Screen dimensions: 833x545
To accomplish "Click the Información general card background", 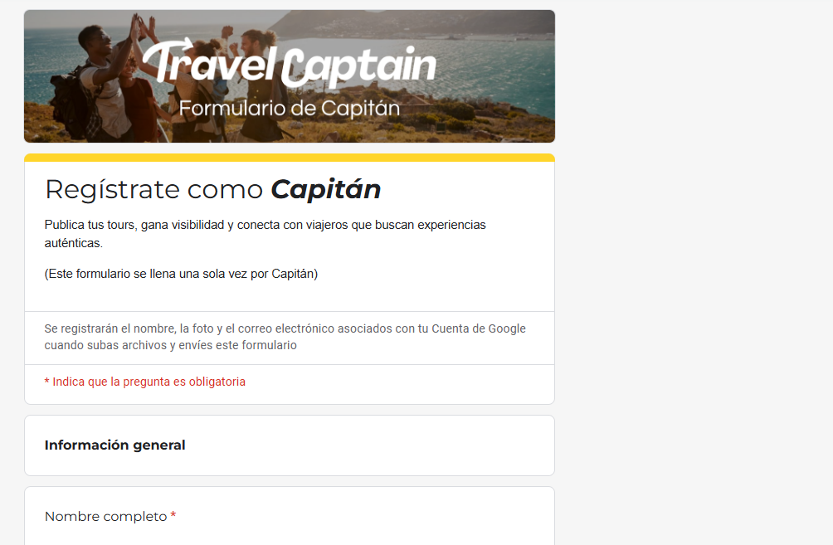I will point(372,445).
